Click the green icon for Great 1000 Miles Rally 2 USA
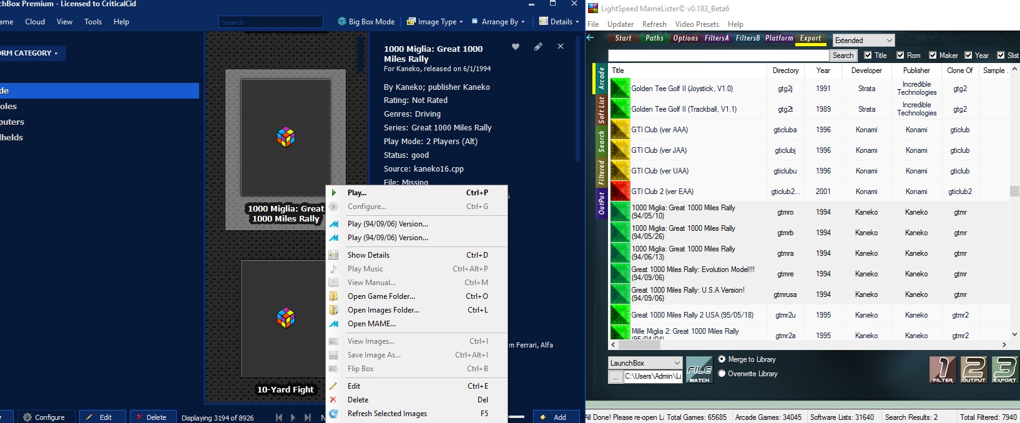 coord(620,315)
